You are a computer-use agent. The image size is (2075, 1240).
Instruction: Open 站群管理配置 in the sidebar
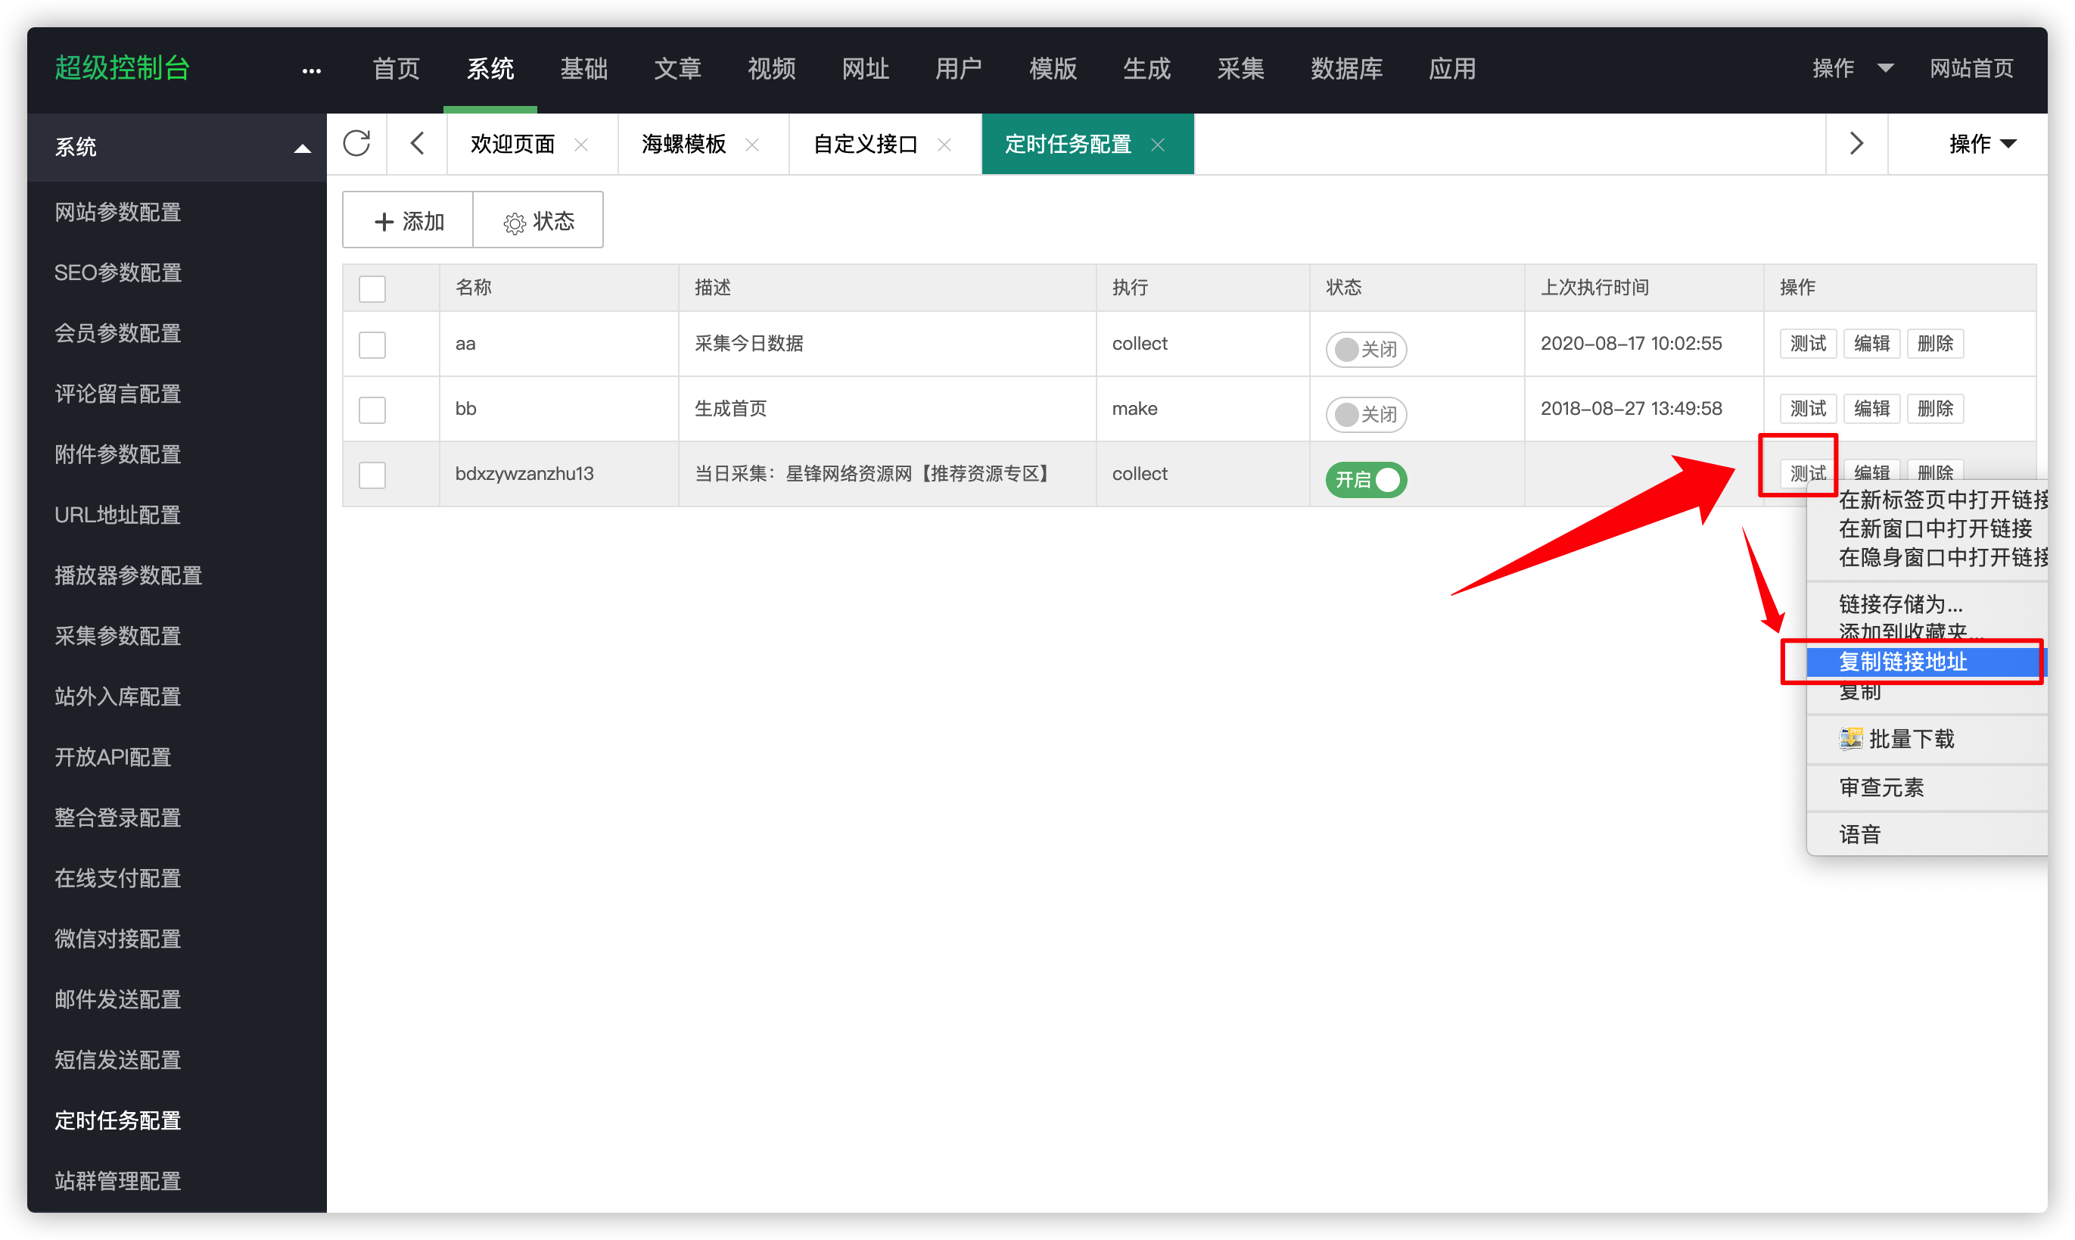pos(118,1181)
